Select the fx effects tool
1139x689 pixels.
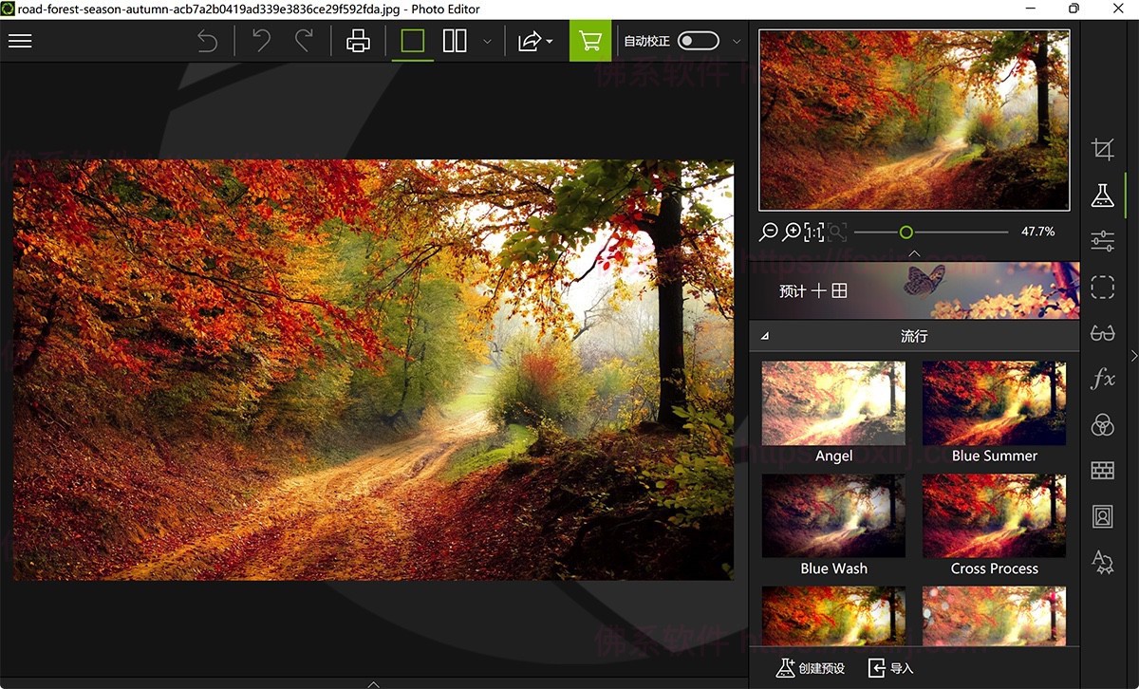(x=1102, y=380)
